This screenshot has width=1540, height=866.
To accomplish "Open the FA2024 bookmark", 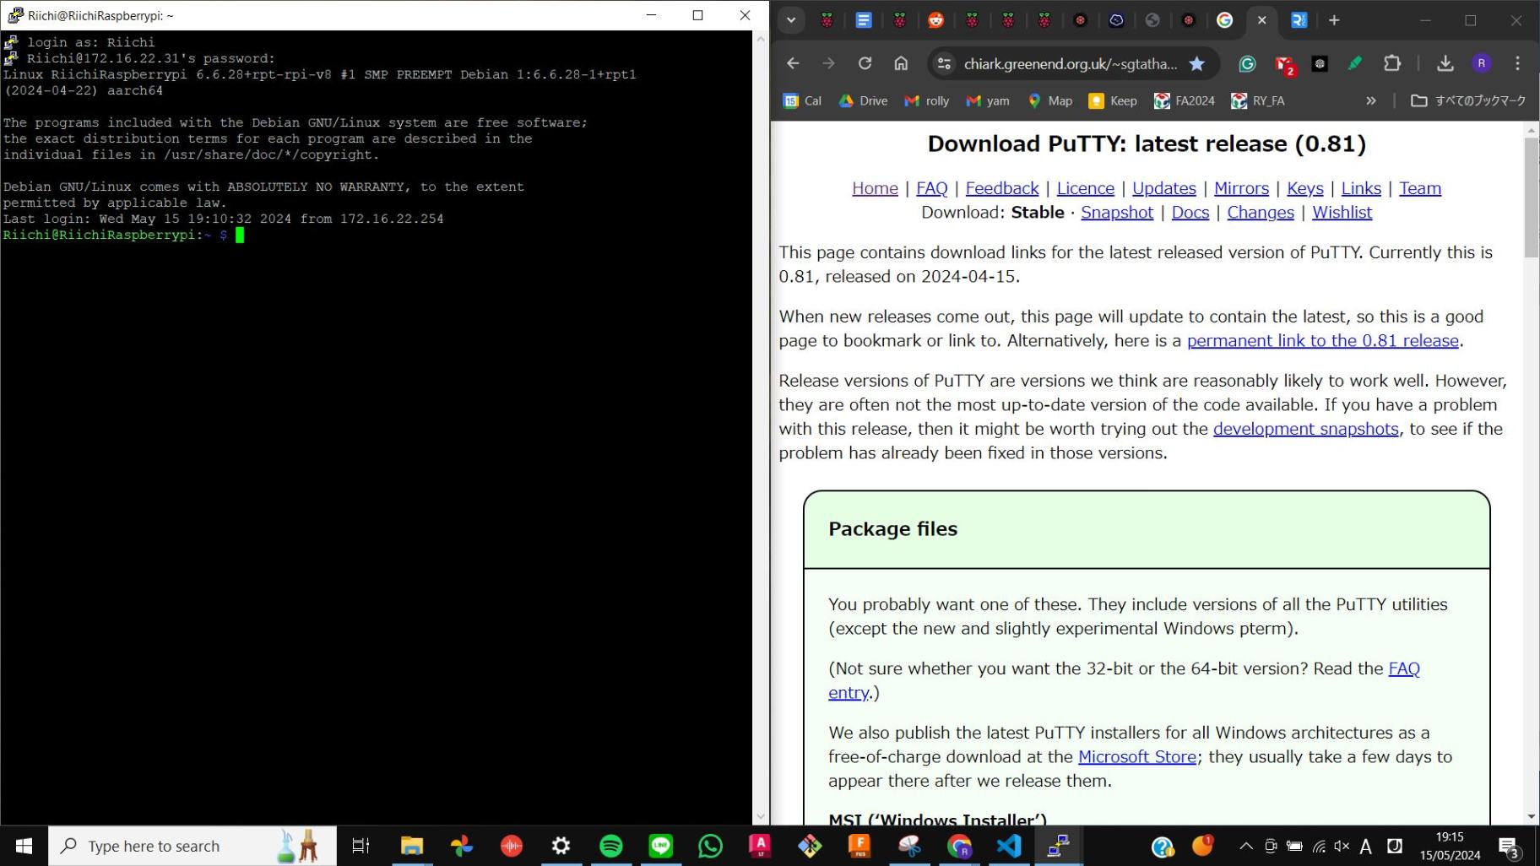I will [1185, 100].
